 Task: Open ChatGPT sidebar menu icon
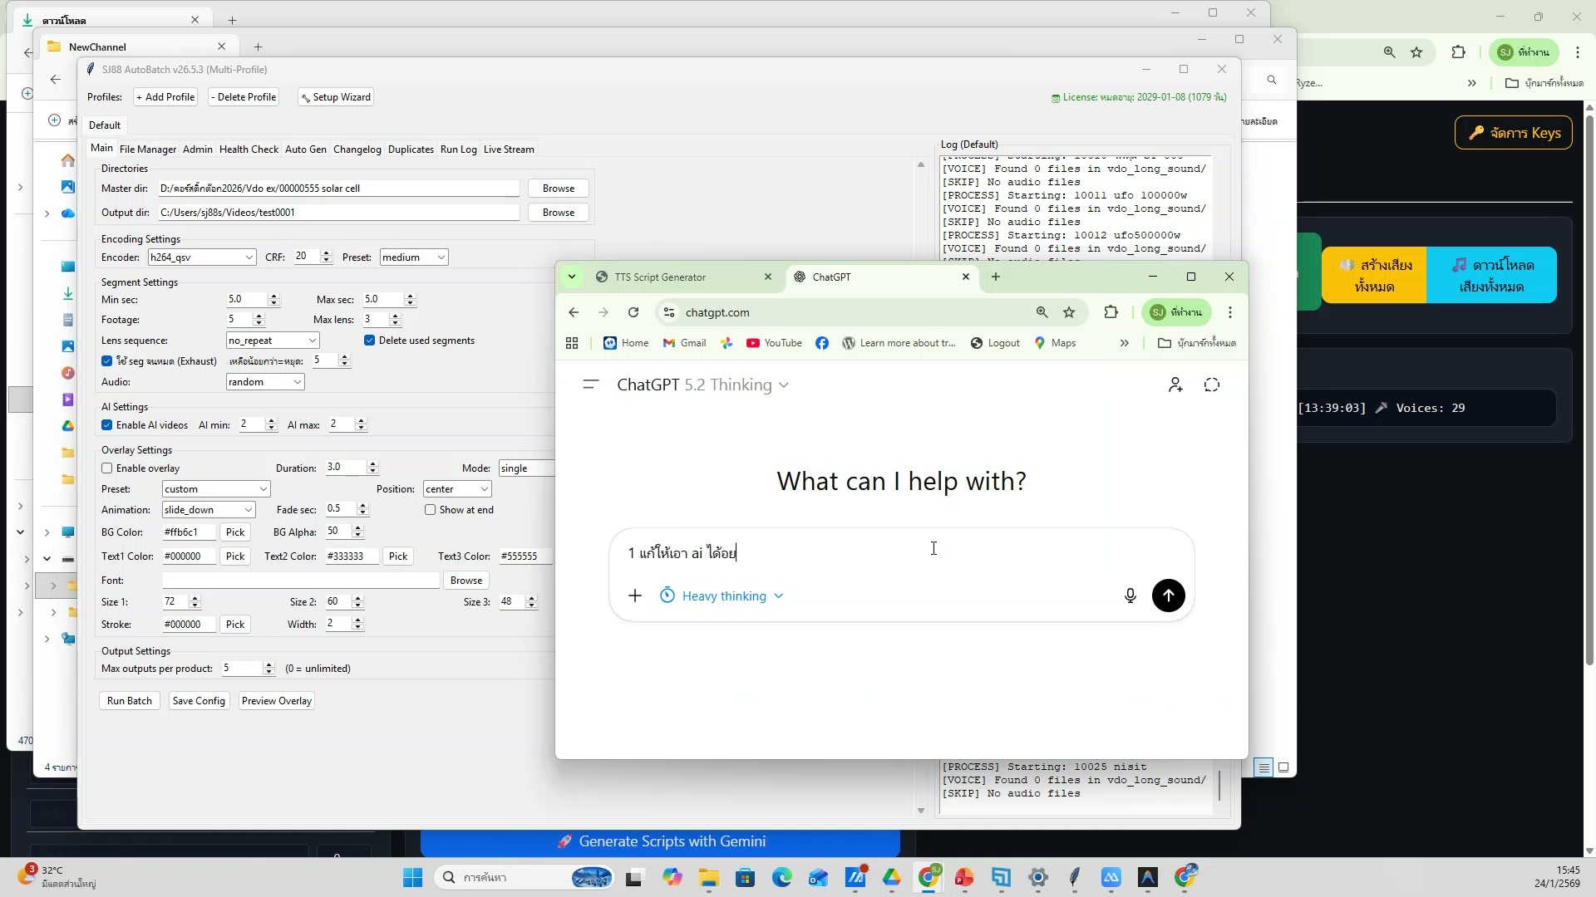(591, 385)
